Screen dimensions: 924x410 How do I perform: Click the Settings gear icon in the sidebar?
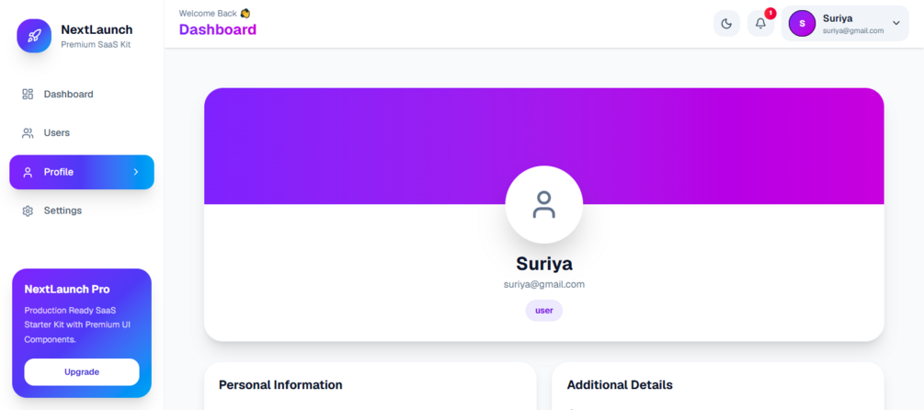[x=28, y=211]
